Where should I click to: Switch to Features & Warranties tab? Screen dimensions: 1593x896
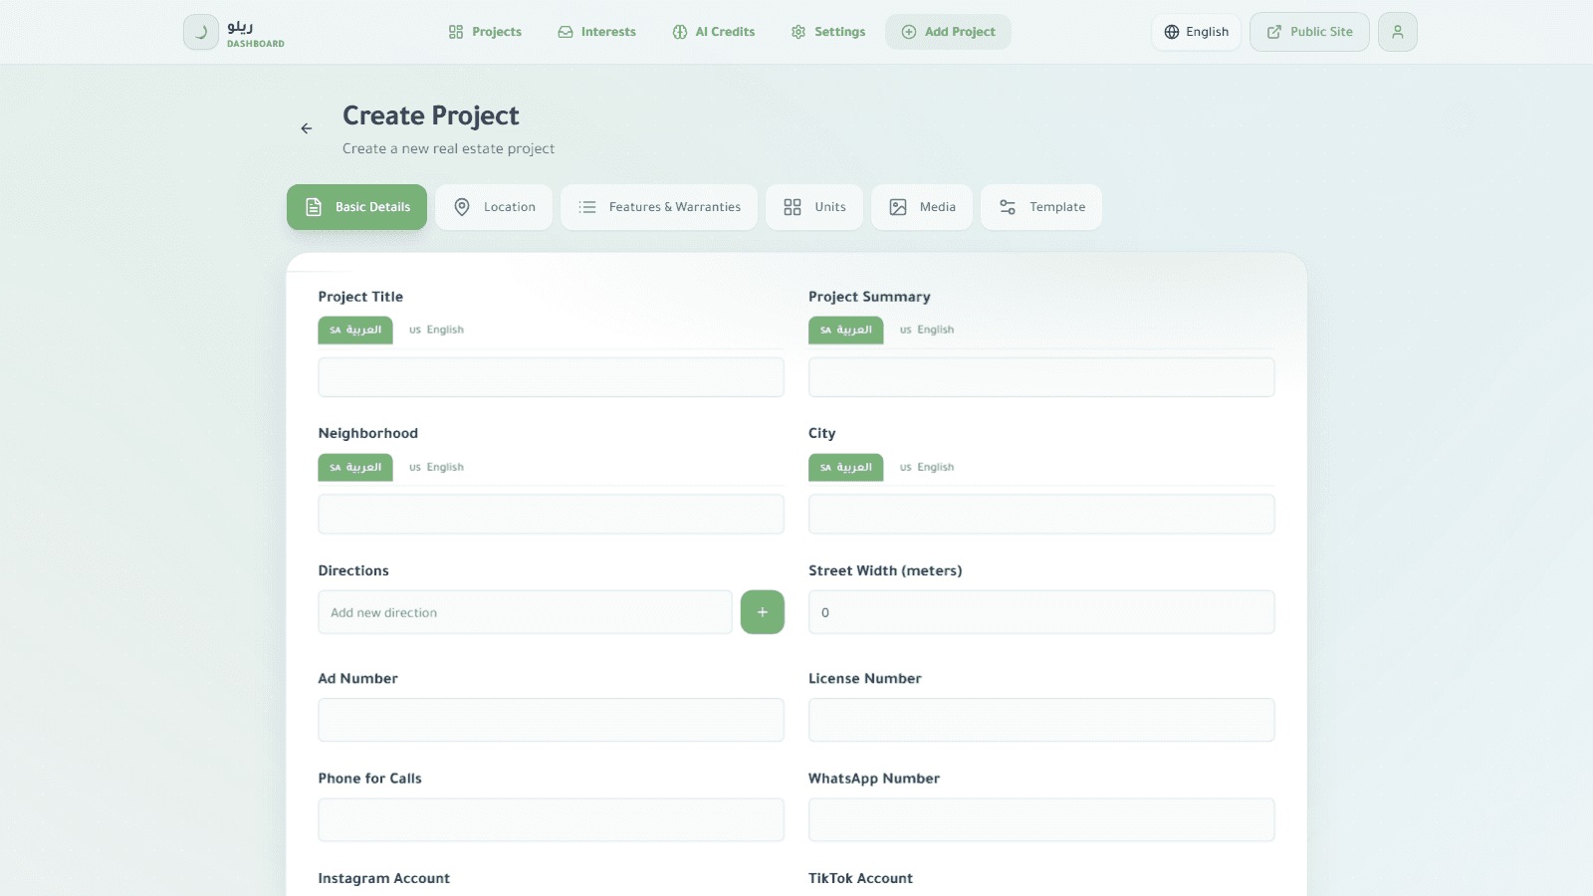pyautogui.click(x=659, y=207)
